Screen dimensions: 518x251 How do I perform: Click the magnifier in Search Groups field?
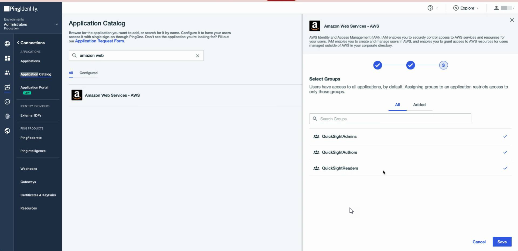click(x=315, y=119)
